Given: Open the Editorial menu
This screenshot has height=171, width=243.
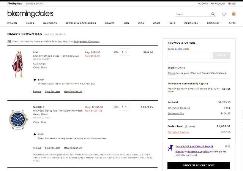Looking at the screenshot, I should 213,23.
